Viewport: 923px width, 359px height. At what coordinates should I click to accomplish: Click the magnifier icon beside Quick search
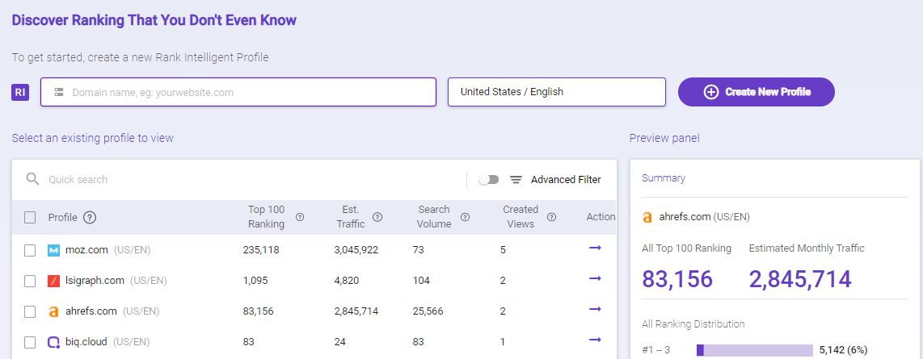coord(33,179)
